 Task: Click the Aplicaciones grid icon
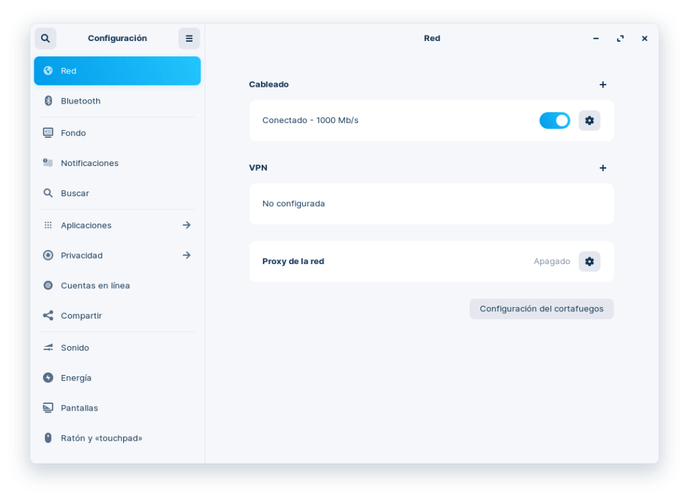48,225
